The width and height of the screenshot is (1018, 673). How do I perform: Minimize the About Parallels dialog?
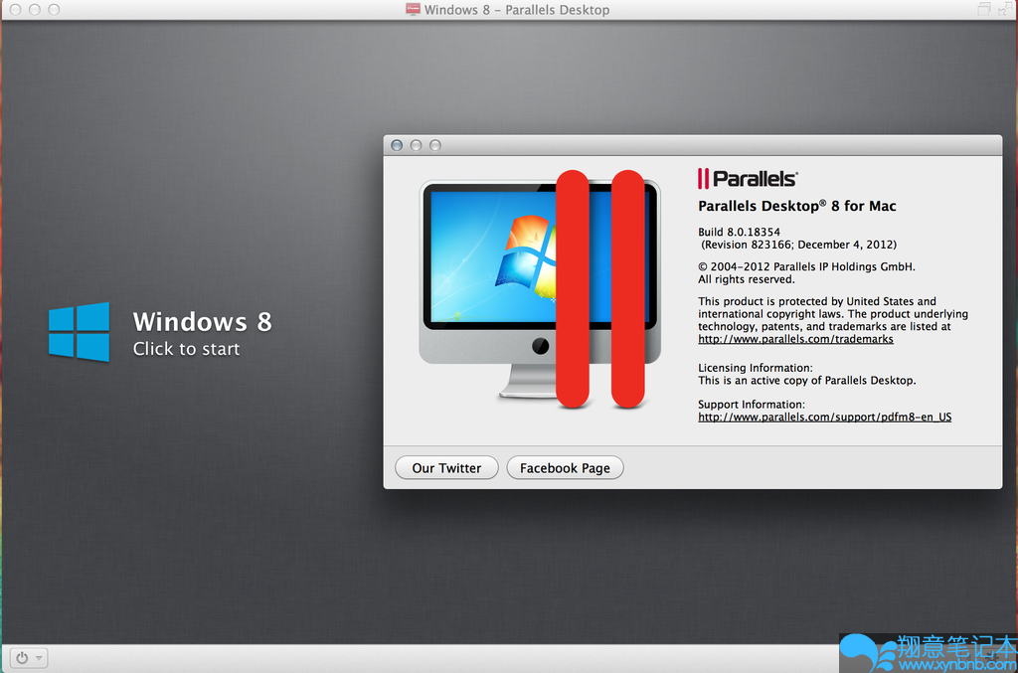pyautogui.click(x=417, y=145)
